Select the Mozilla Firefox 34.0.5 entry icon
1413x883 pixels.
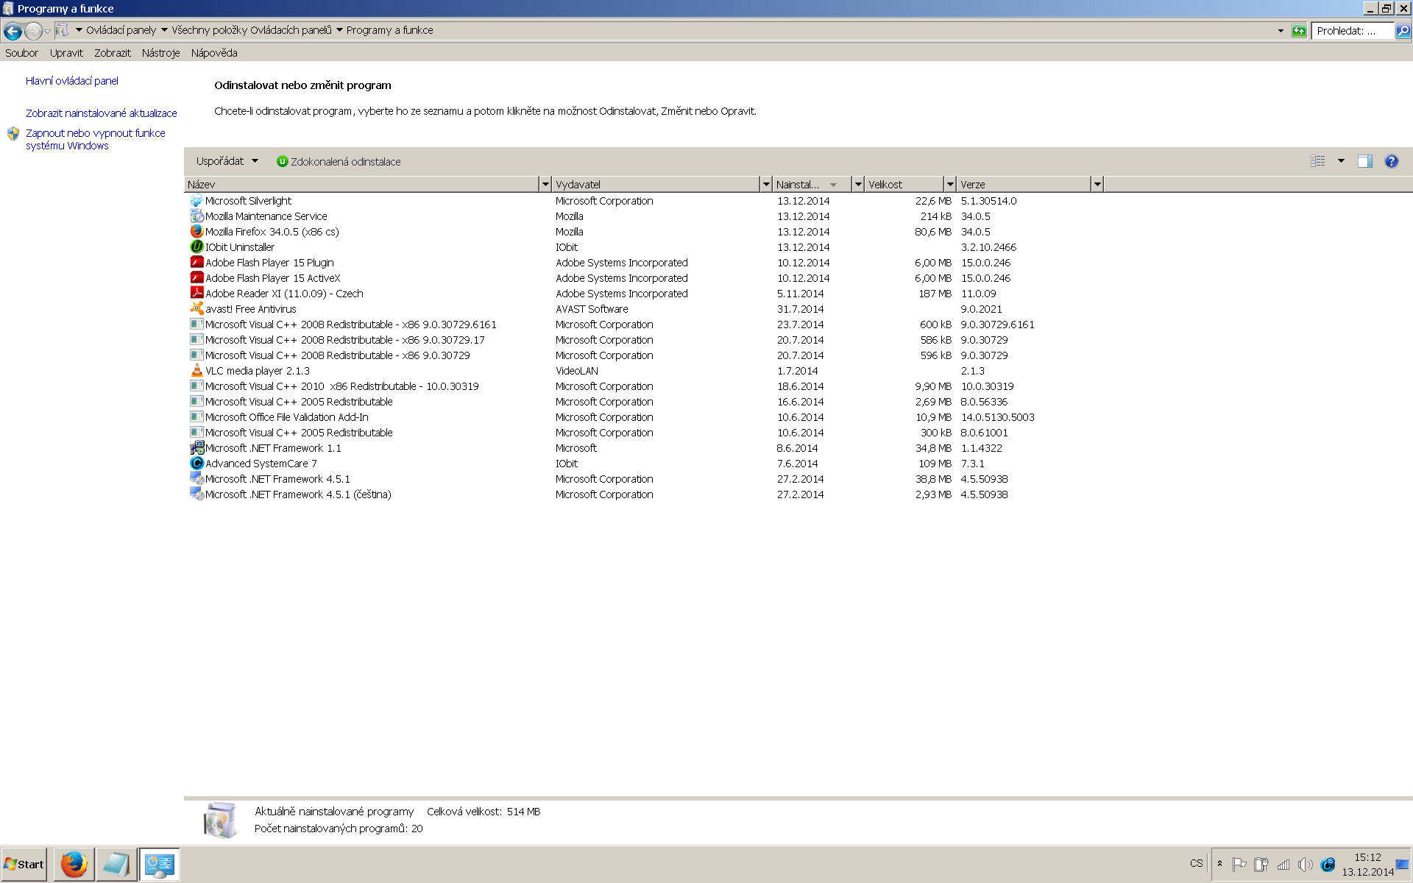(196, 232)
